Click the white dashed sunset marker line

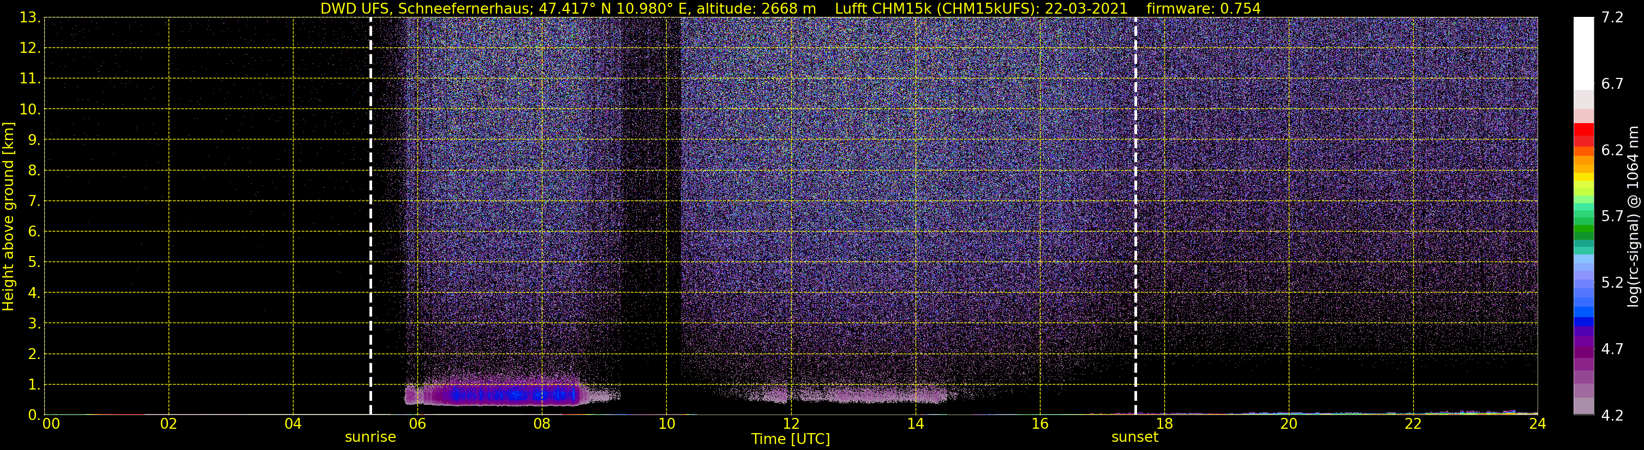[x=1135, y=216]
